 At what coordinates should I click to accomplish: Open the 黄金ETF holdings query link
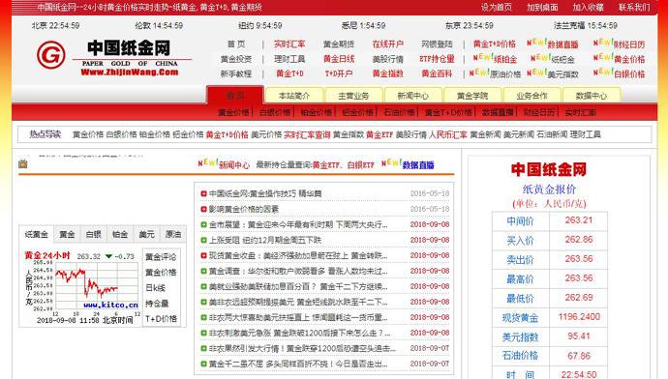coord(326,165)
